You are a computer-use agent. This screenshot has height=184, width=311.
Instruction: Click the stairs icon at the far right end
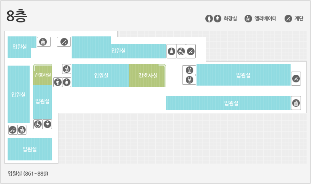296,79
